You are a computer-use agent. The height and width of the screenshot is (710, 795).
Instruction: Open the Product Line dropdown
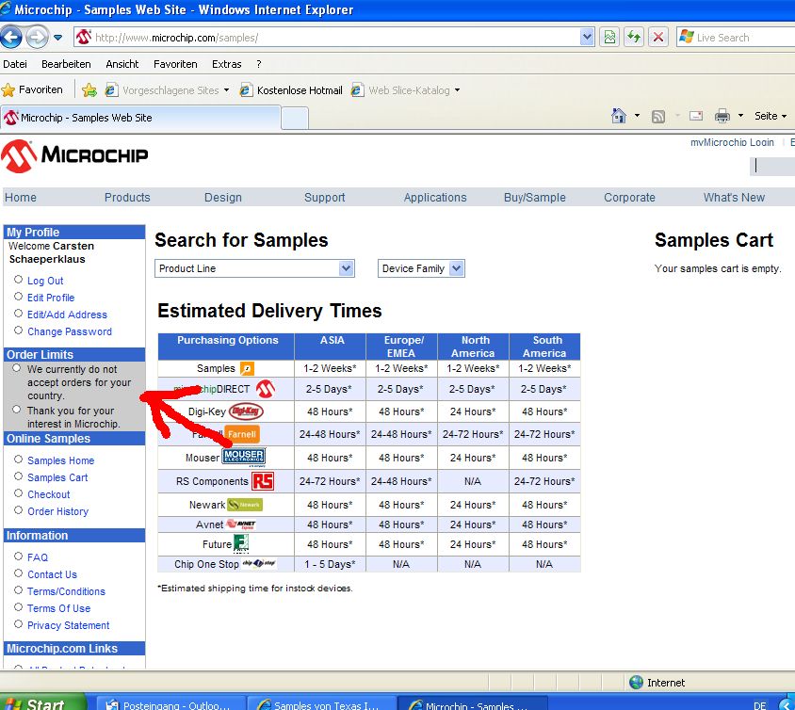254,268
